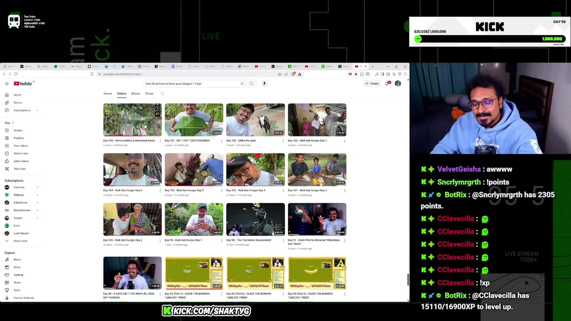The image size is (571, 321).
Task: Add Day 108 video to queue
Action: coord(157,114)
